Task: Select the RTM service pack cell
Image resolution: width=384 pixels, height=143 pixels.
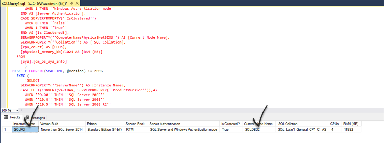Action: tap(136, 130)
